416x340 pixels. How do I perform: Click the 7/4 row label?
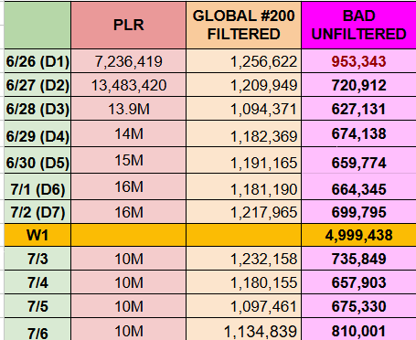click(x=37, y=282)
